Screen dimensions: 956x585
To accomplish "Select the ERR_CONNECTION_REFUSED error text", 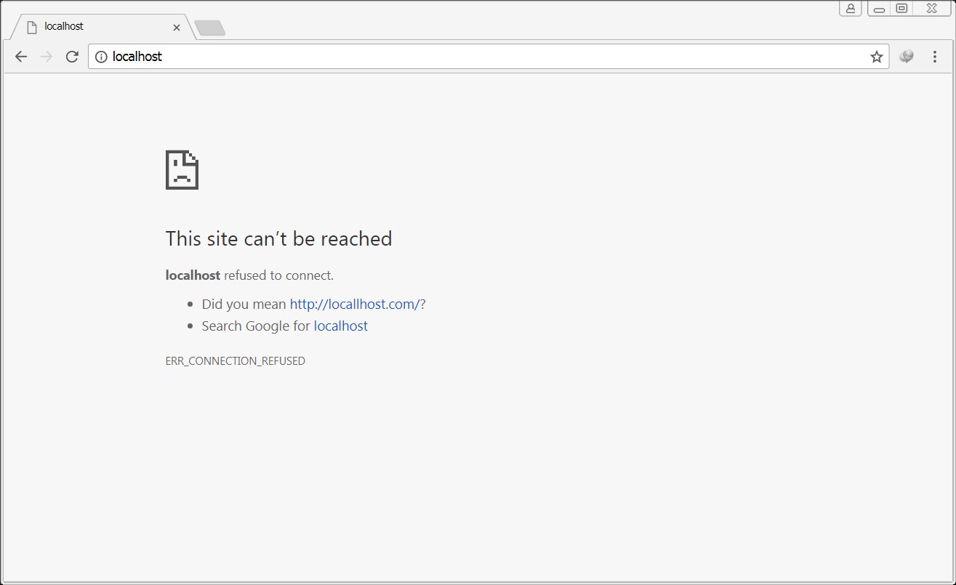I will pos(235,360).
